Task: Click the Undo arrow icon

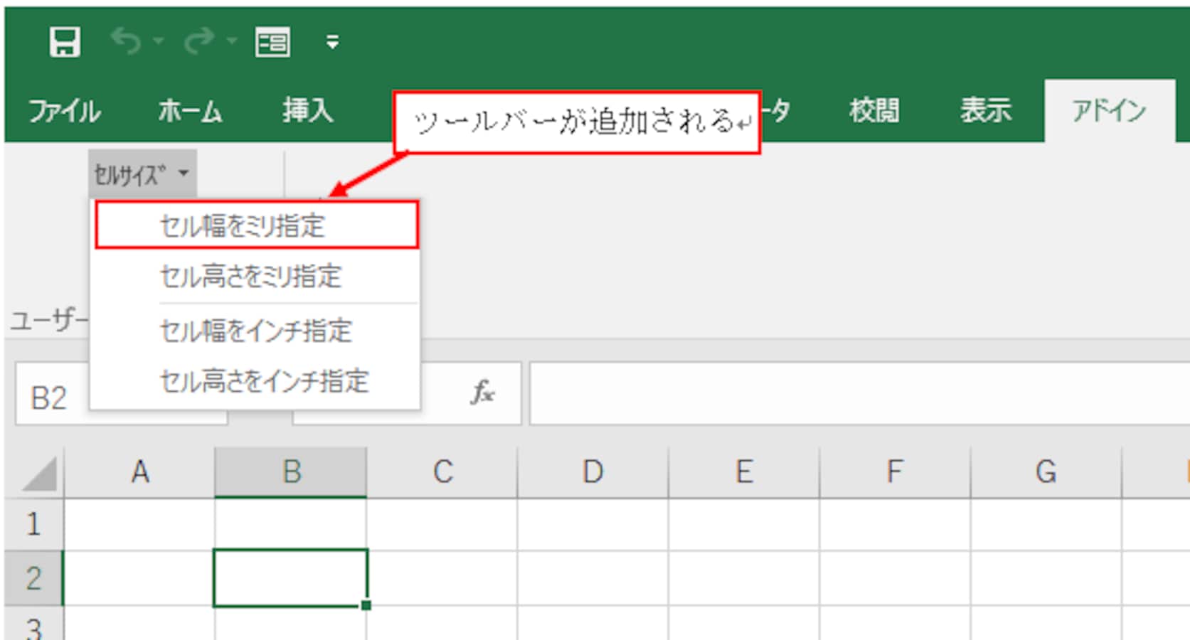Action: click(x=127, y=41)
